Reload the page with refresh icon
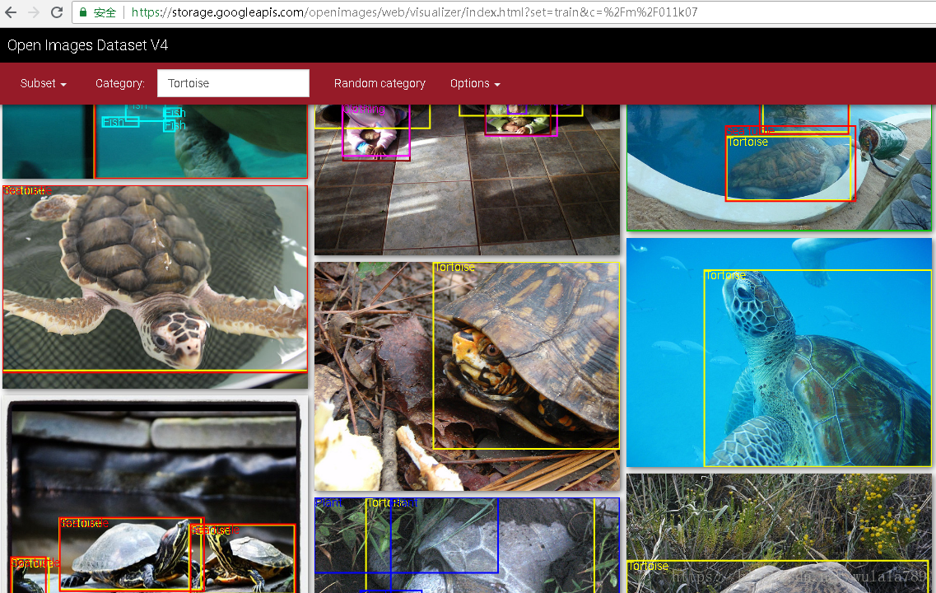Image resolution: width=936 pixels, height=593 pixels. tap(57, 12)
